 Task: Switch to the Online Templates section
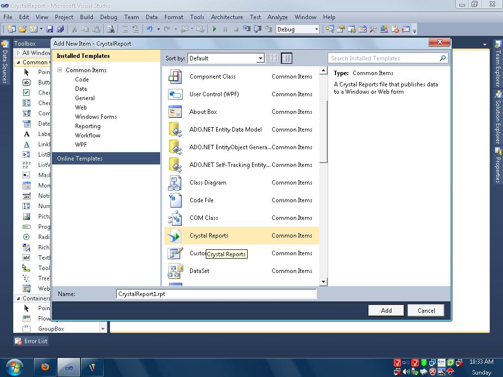[80, 159]
